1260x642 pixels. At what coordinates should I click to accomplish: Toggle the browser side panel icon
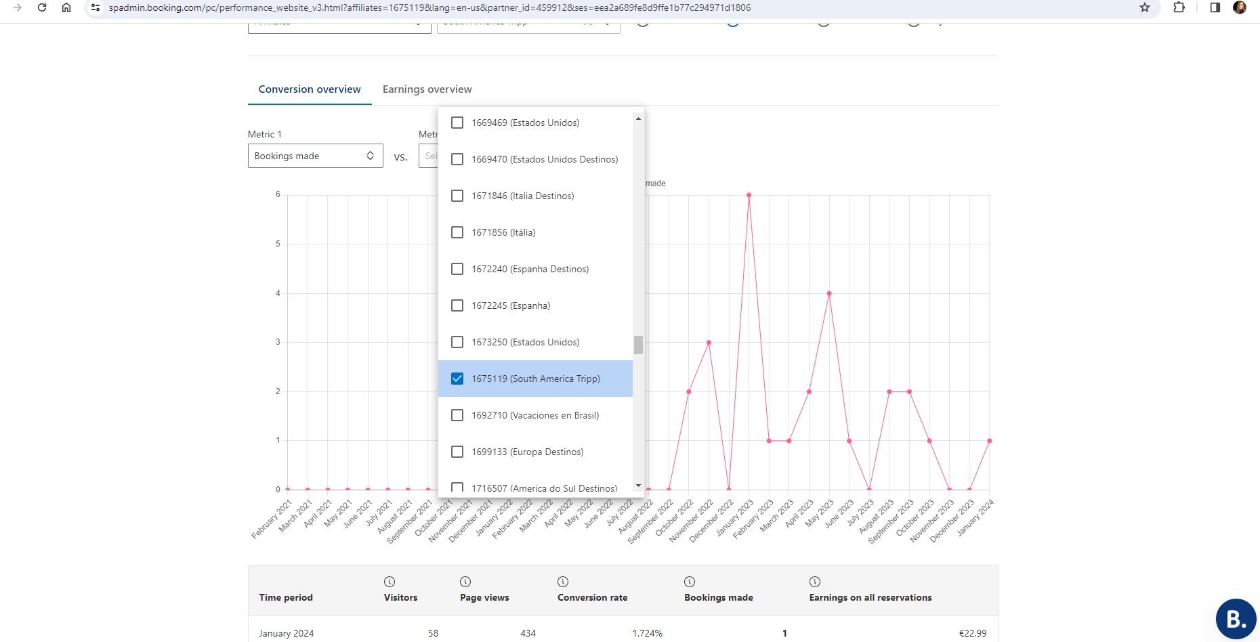click(x=1215, y=7)
